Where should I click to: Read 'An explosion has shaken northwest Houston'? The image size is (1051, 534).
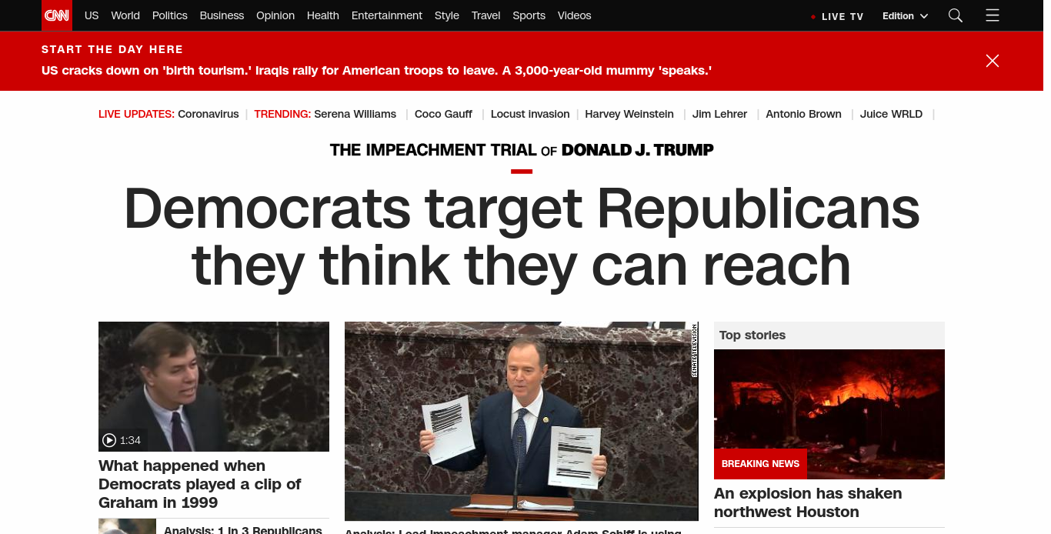(x=808, y=502)
